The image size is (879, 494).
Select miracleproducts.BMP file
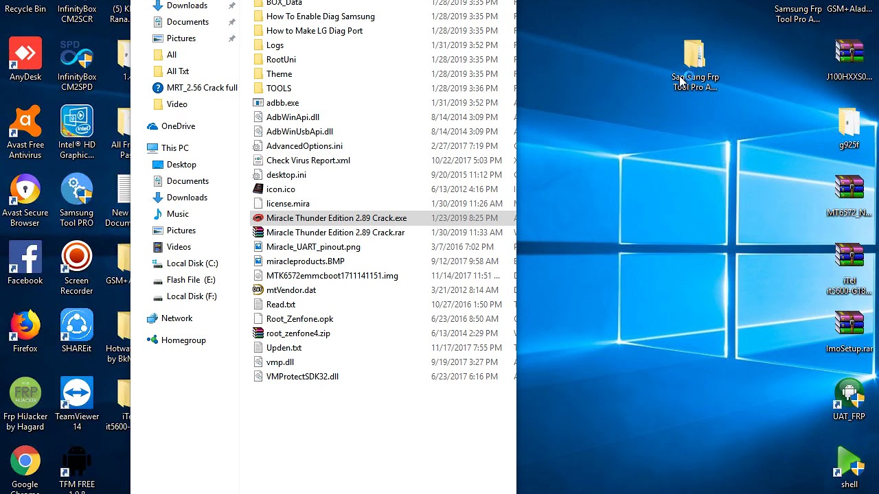306,261
